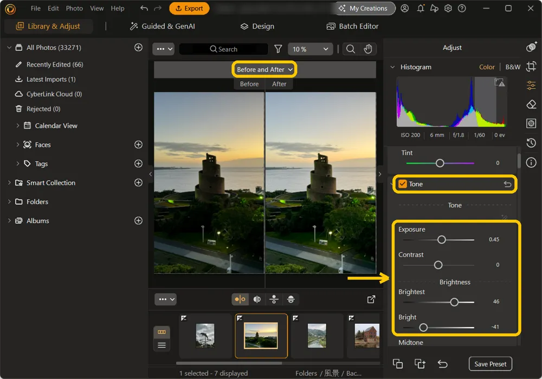Viewport: 542px width, 379px height.
Task: Click the Exposure slider handle
Action: point(441,239)
